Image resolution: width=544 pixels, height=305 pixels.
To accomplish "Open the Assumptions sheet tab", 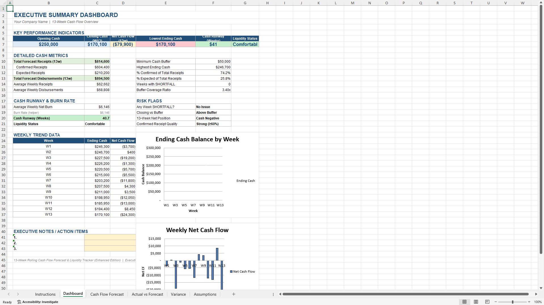I will pos(205,294).
